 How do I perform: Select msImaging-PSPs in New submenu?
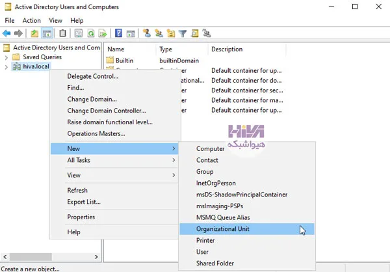click(247, 206)
